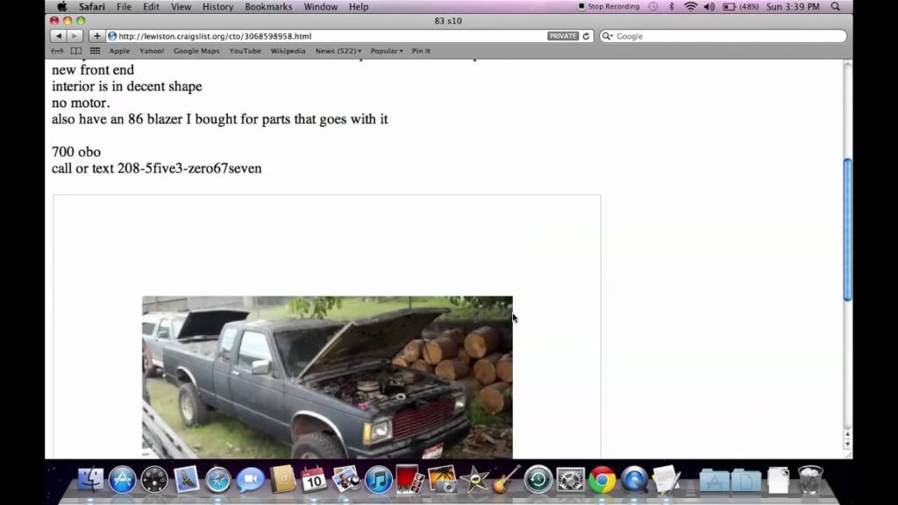Click the craigslist URL address field
This screenshot has width=898, height=505.
click(x=326, y=36)
